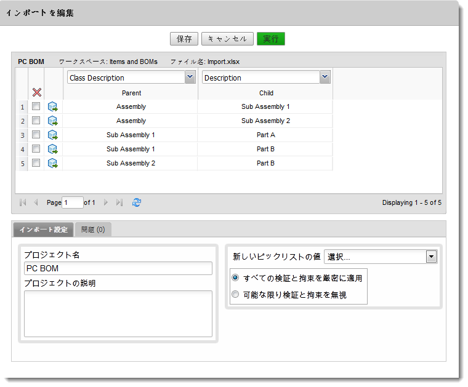The width and height of the screenshot is (468, 387).
Task: Click the ファイル名: Import.xlsx label
Action: [205, 62]
